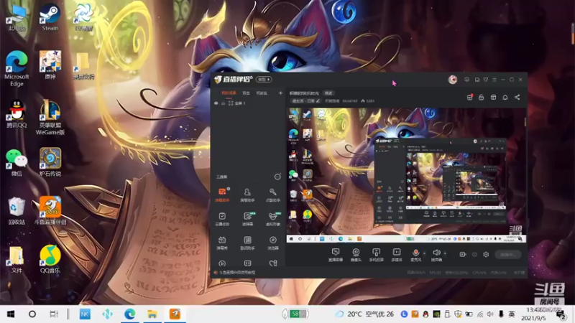Mute the 扬声器 speaker

pyautogui.click(x=436, y=255)
